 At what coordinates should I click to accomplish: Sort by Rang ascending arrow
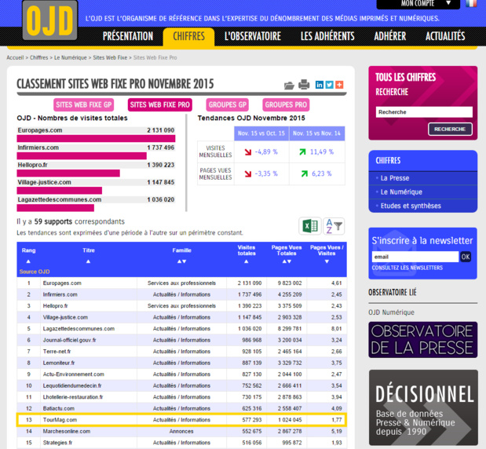[28, 261]
